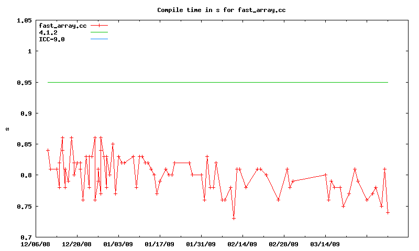Click the 01/03/09 x-axis date label

tap(118, 244)
